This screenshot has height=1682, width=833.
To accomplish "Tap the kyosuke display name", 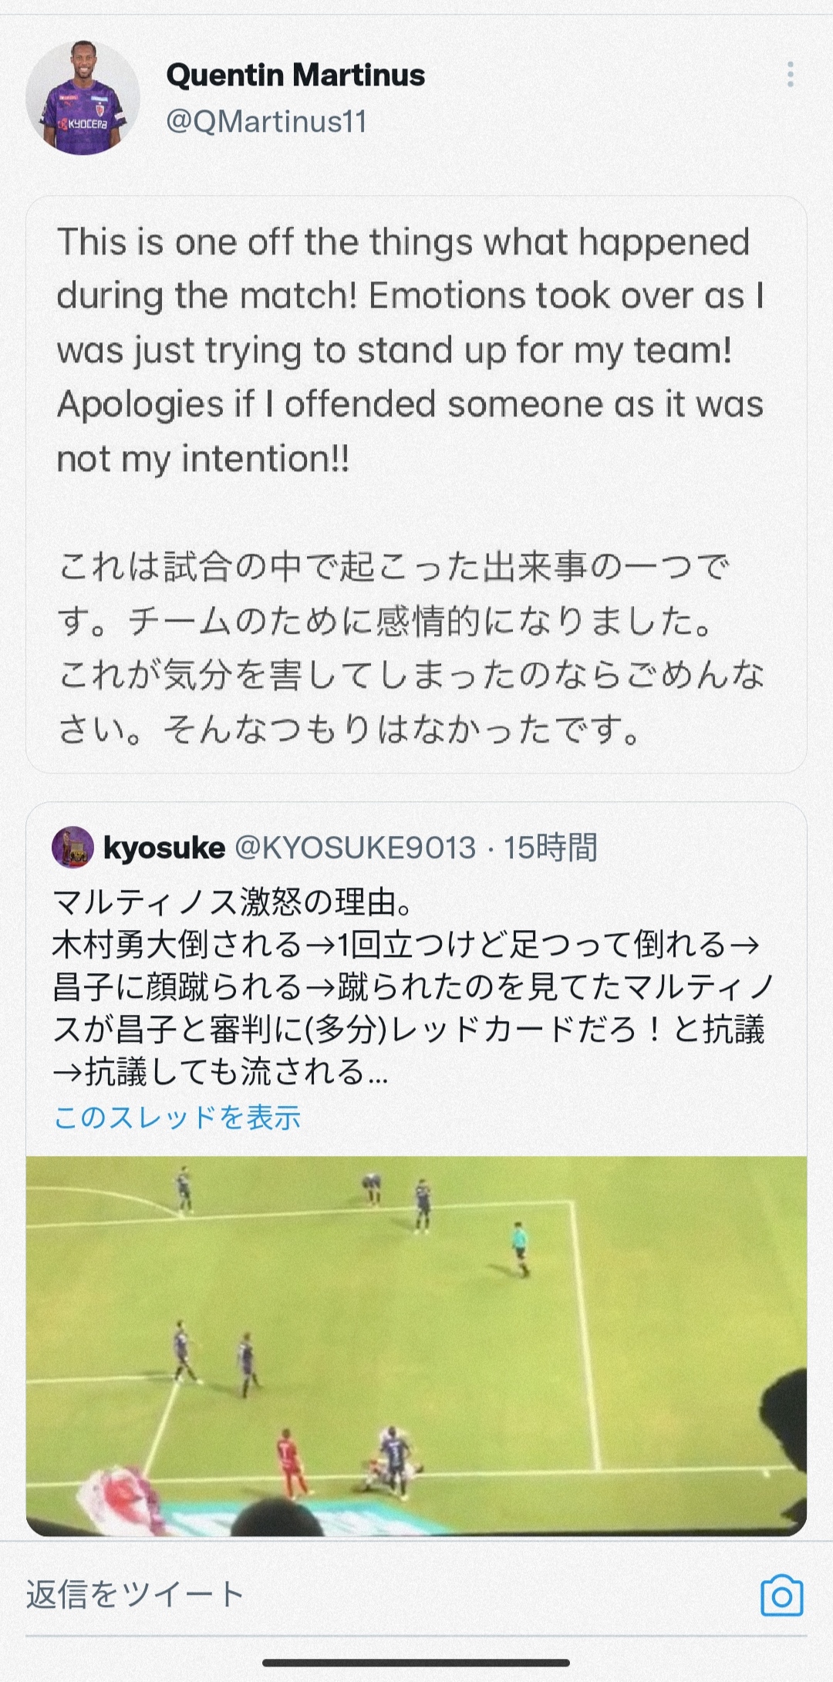I will point(164,848).
